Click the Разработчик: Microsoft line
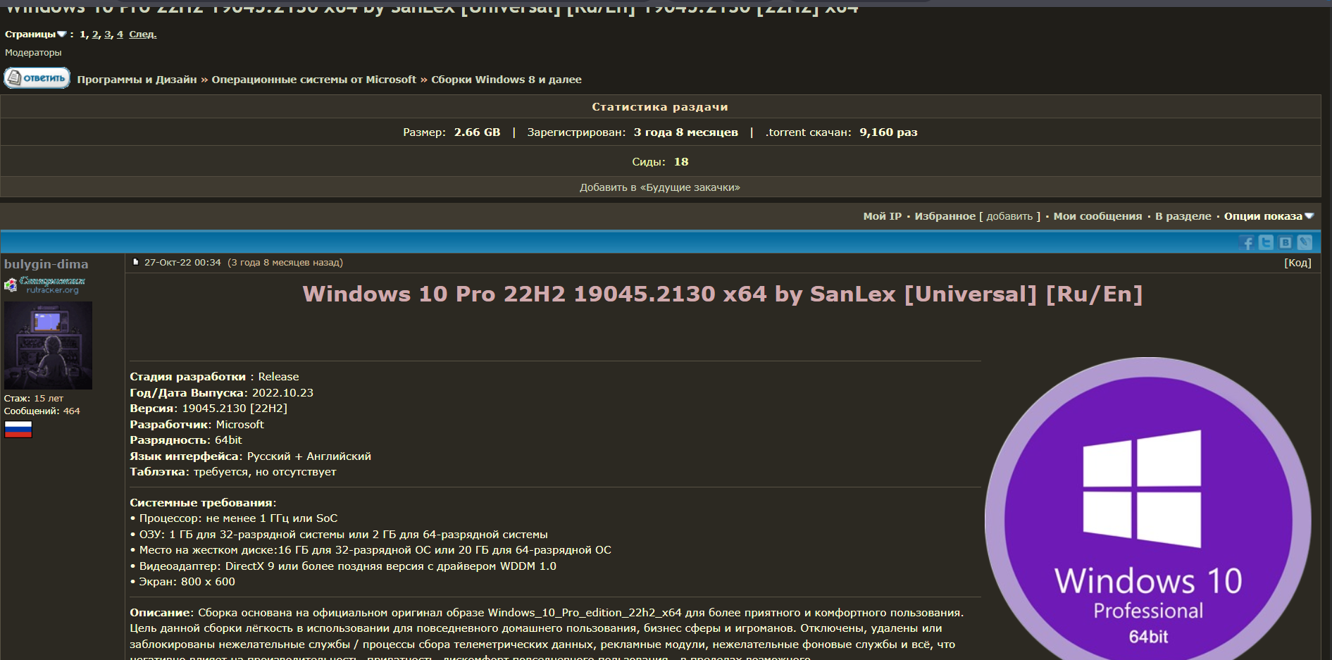Screen dimensions: 1332x660 coord(197,425)
